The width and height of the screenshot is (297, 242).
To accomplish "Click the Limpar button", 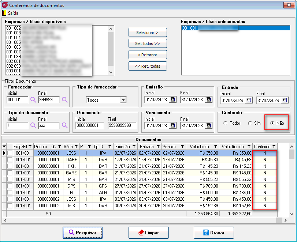I will [149, 232].
